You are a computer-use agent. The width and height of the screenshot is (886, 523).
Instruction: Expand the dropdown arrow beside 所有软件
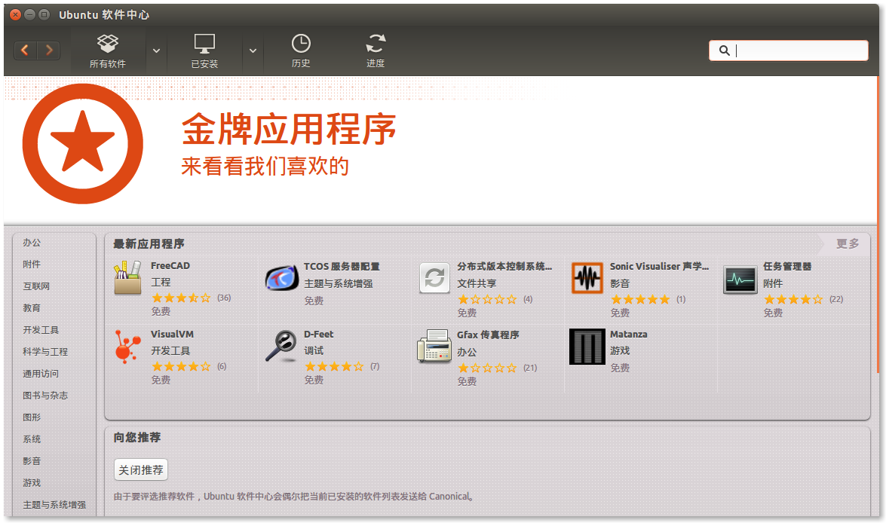point(157,50)
